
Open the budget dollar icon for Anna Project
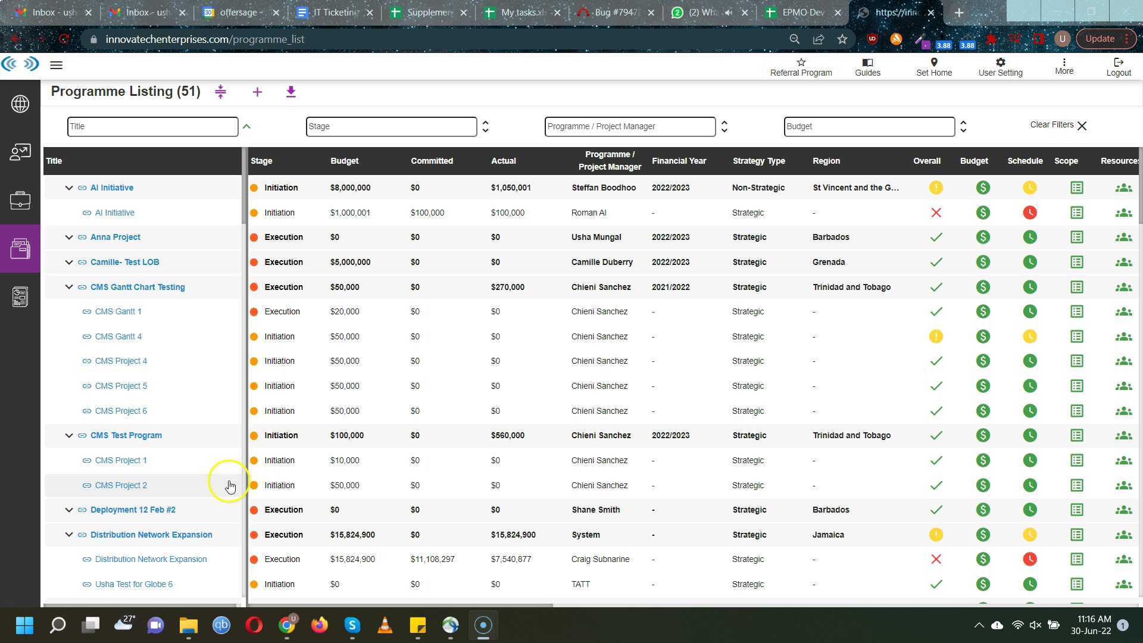click(x=983, y=237)
